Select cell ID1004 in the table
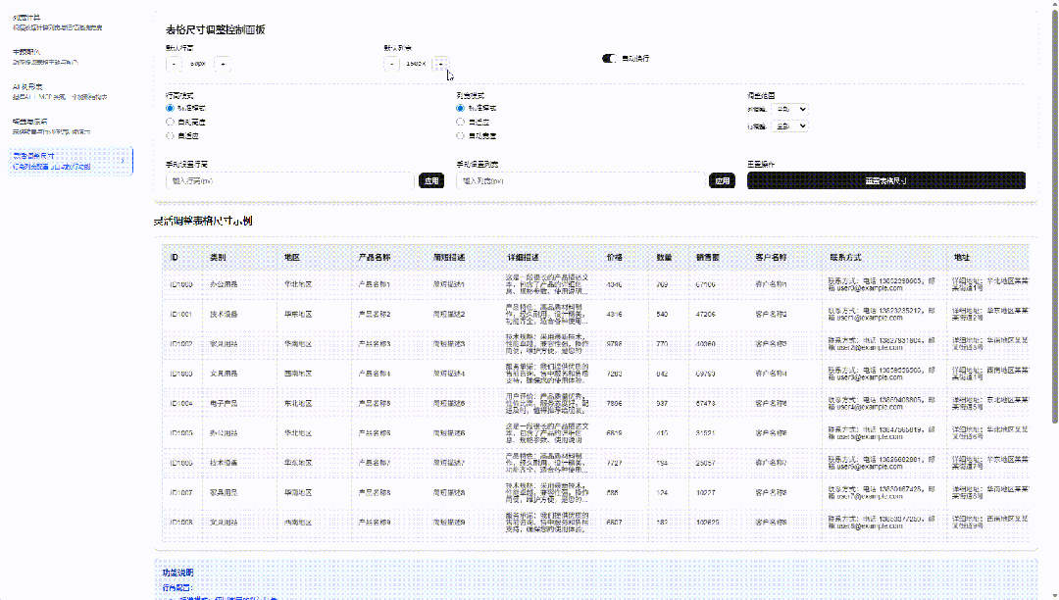The image size is (1059, 600). pos(181,404)
